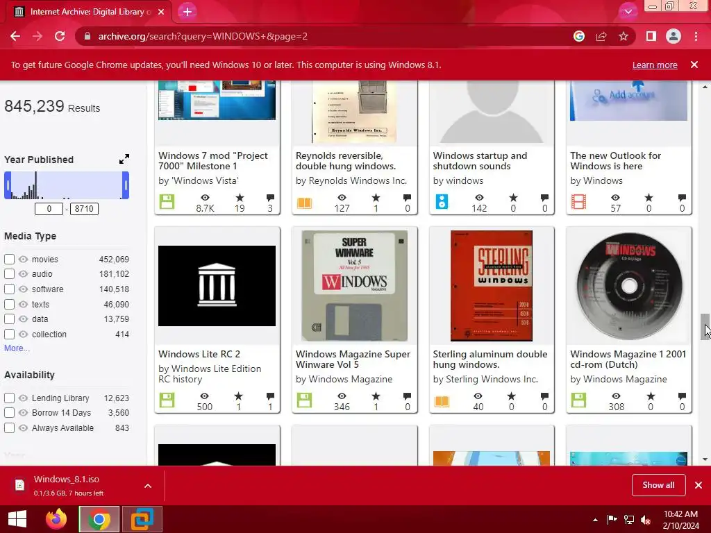Grab right handle of year range slider

point(126,185)
